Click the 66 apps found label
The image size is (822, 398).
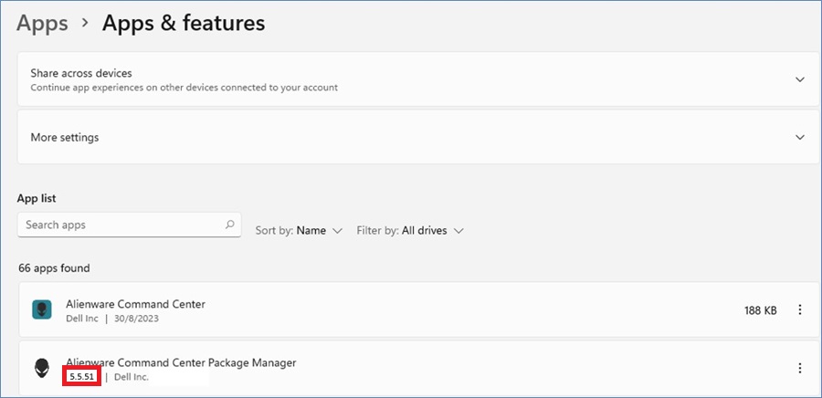pyautogui.click(x=54, y=268)
